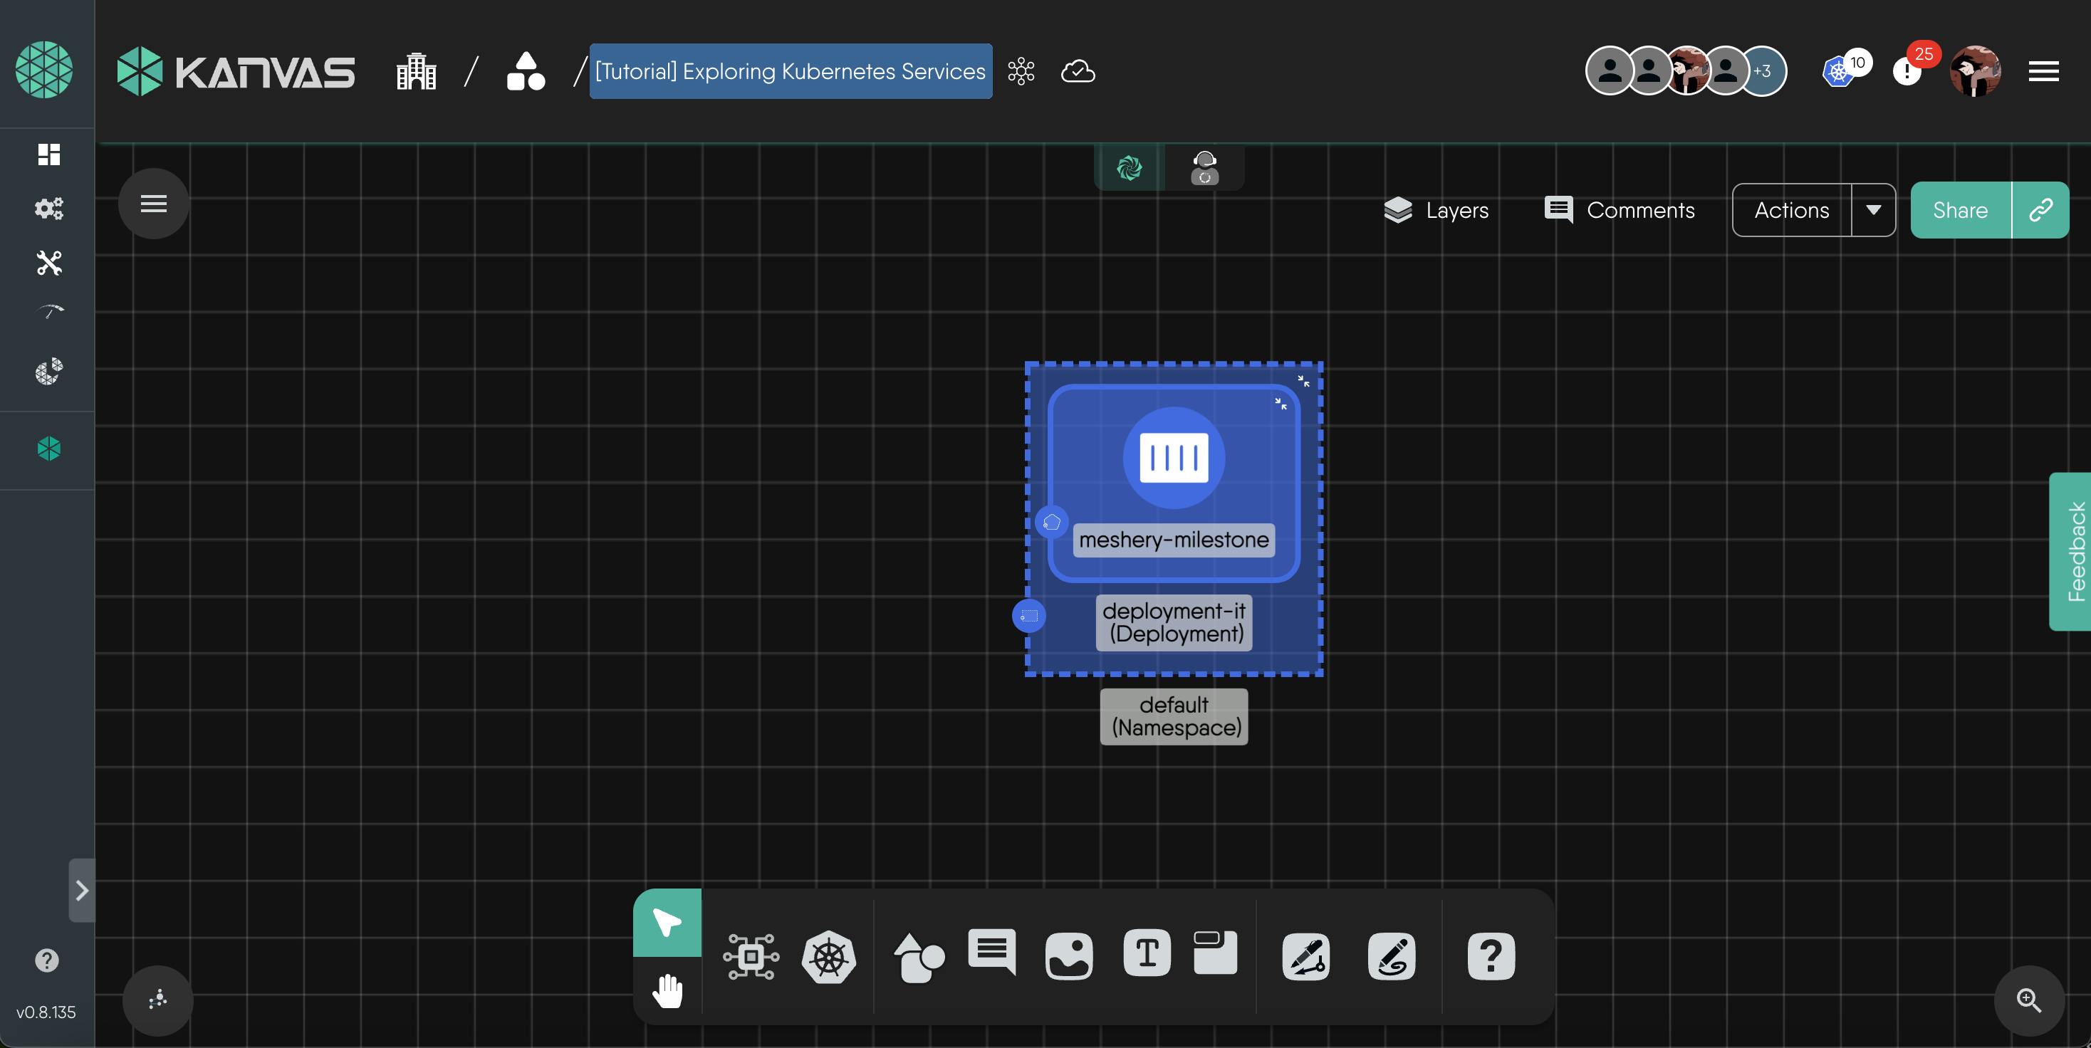This screenshot has height=1048, width=2091.
Task: Toggle the operator mode tab
Action: coord(1204,168)
